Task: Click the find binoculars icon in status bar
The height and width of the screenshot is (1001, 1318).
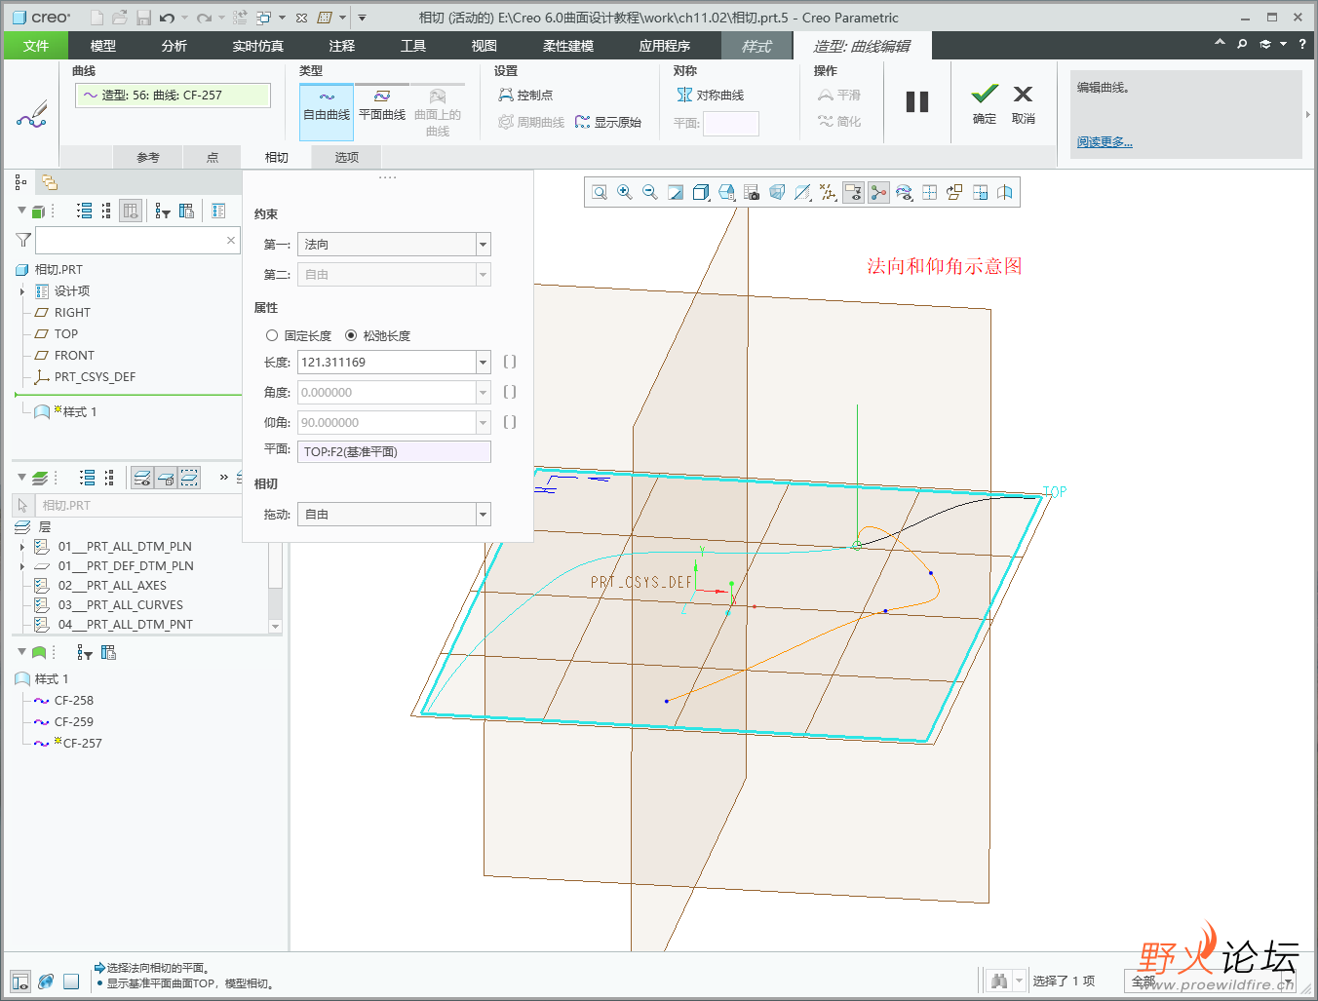Action: pos(998,981)
